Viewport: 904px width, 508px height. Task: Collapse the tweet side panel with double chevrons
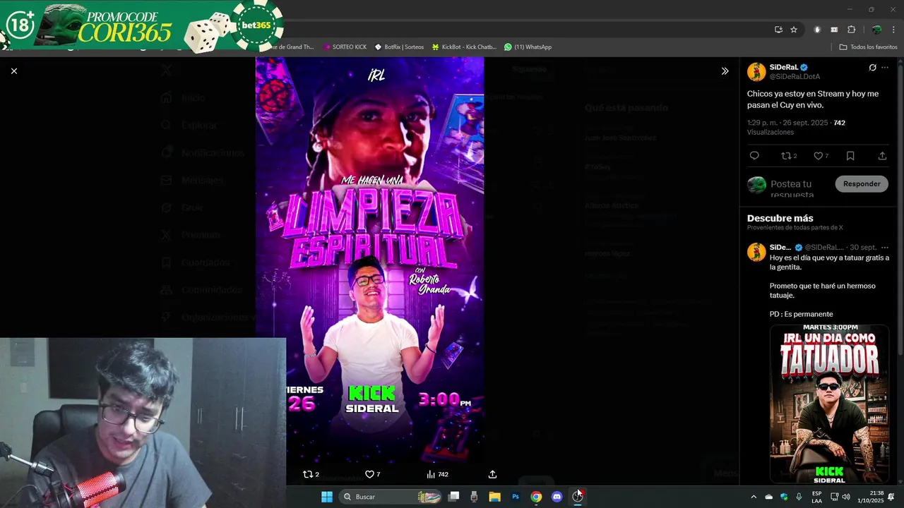(x=725, y=71)
